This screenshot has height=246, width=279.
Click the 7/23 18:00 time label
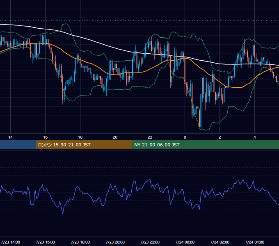coord(80,242)
